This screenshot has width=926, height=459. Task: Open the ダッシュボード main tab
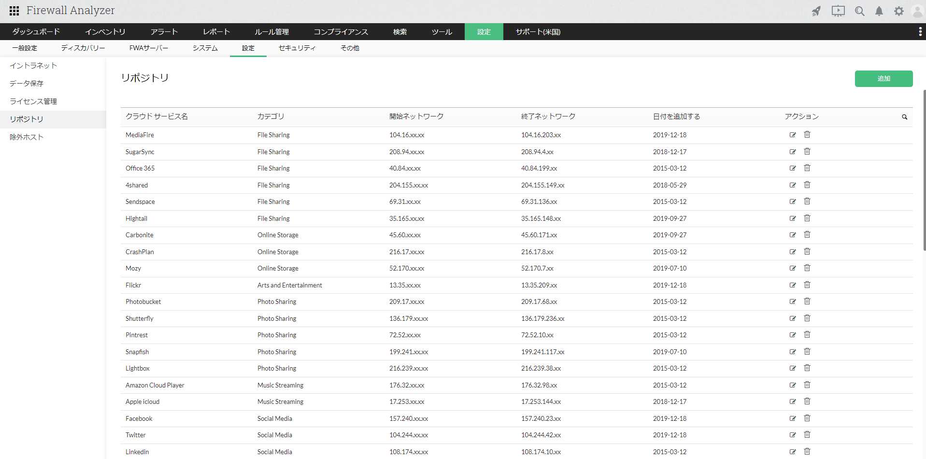tap(36, 32)
